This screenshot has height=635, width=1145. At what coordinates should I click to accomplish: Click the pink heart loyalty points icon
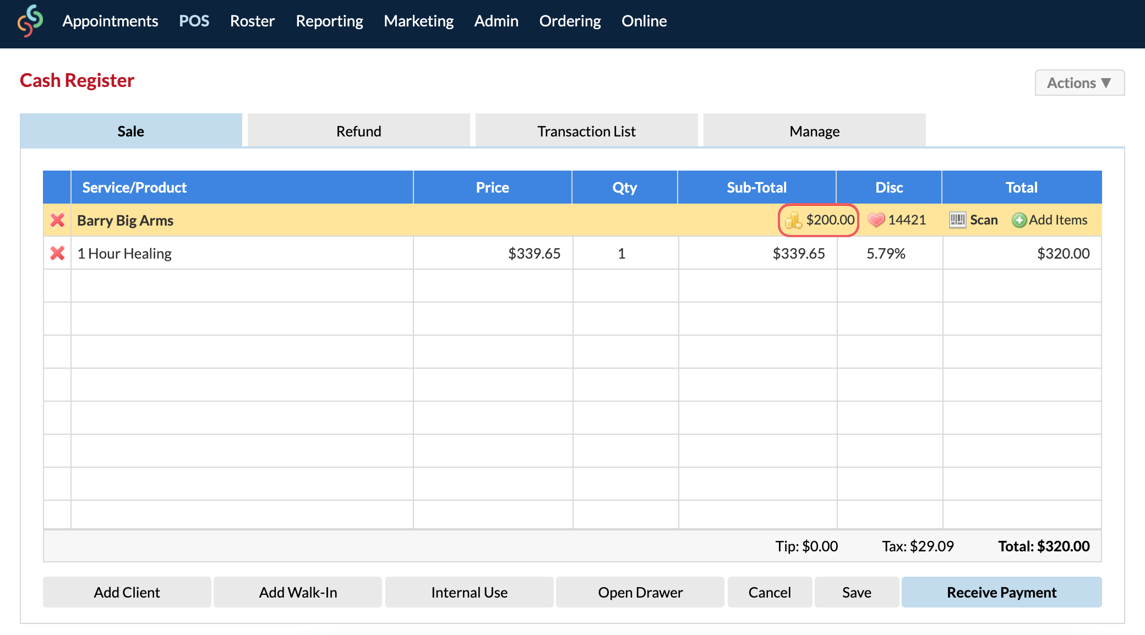click(x=876, y=220)
